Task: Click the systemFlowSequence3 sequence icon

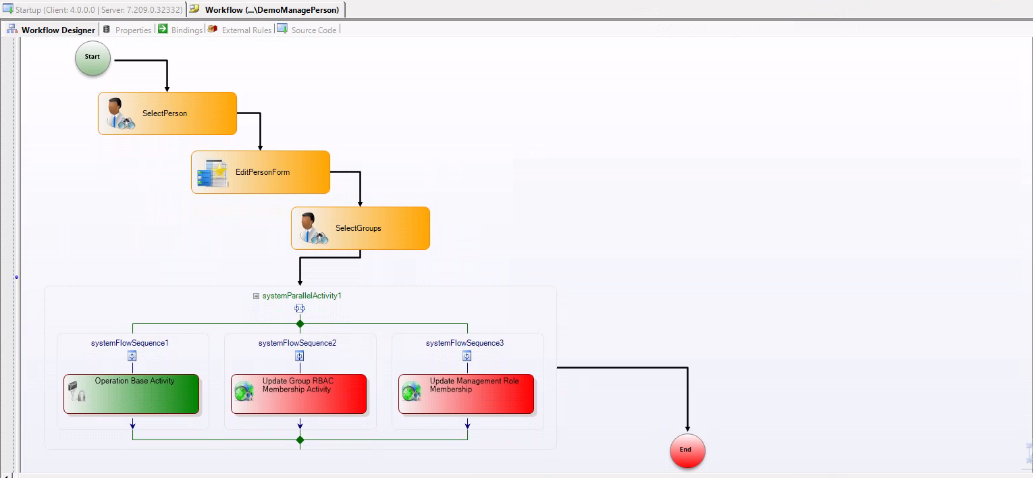Action: (467, 356)
